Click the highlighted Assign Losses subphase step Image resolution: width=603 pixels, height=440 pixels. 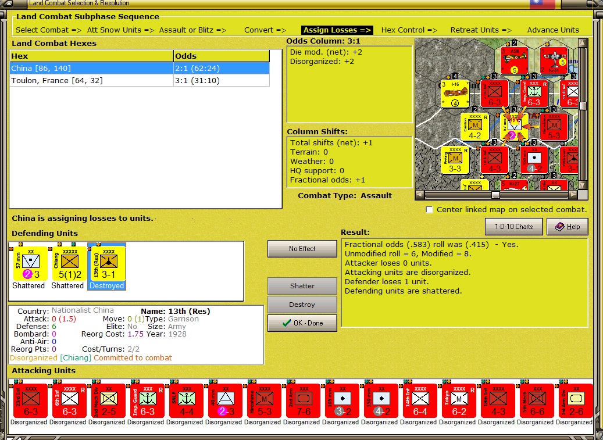coord(337,30)
